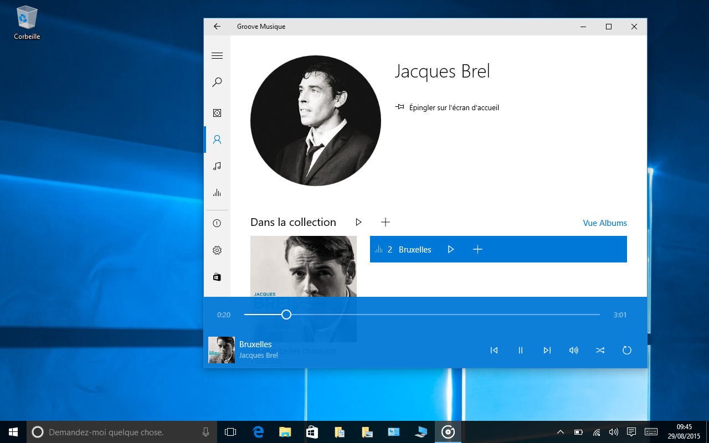The width and height of the screenshot is (709, 443).
Task: Click the Jacques Brel artist portrait
Action: coord(316,120)
